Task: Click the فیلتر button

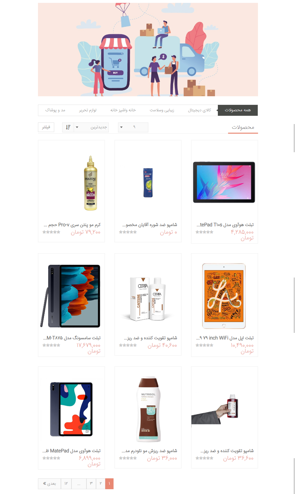Action: click(46, 127)
